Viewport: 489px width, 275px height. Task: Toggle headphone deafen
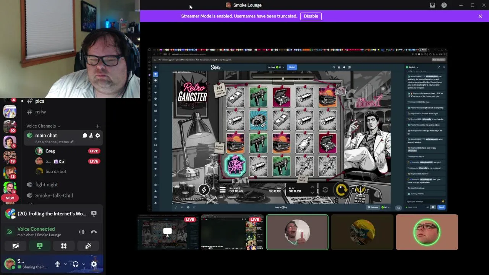(76, 264)
